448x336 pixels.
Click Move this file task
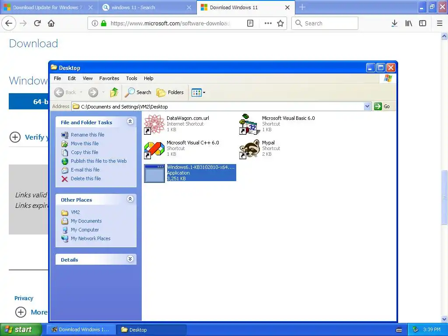(x=84, y=143)
